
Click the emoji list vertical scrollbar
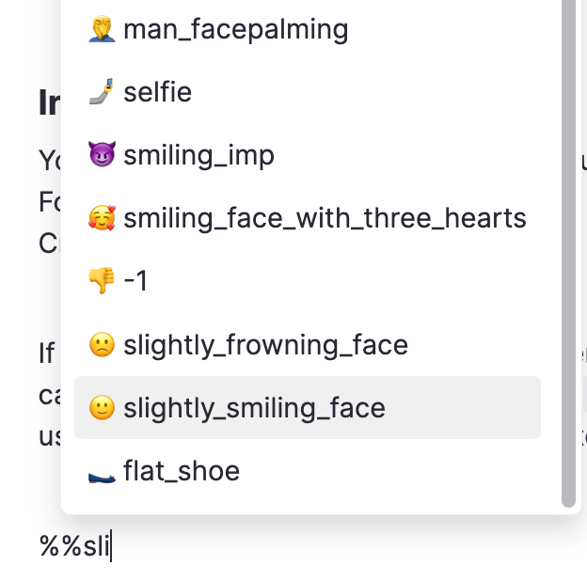568,254
